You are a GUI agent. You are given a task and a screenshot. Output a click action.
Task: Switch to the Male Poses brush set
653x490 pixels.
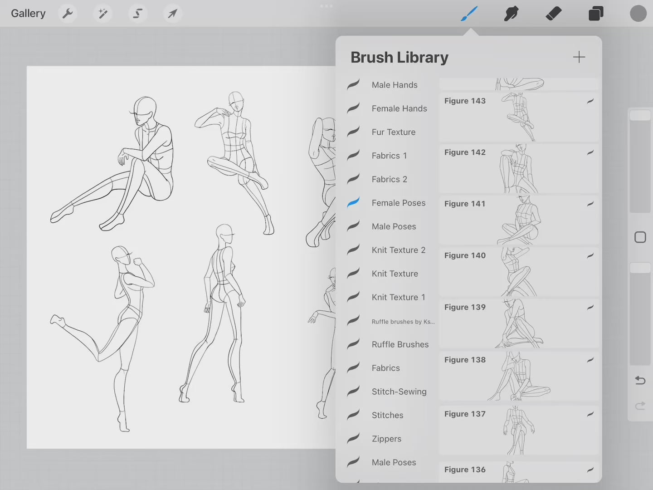pos(394,226)
